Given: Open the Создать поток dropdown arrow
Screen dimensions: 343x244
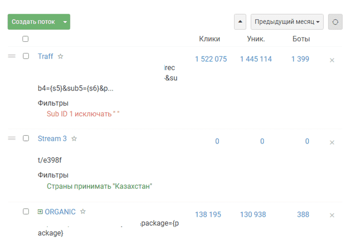Looking at the screenshot, I should [x=65, y=22].
